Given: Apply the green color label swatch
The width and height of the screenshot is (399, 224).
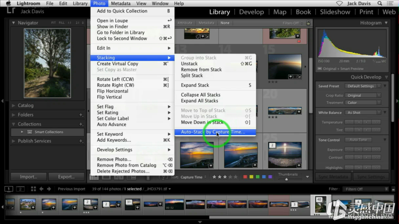Looking at the screenshot, I should [258, 177].
